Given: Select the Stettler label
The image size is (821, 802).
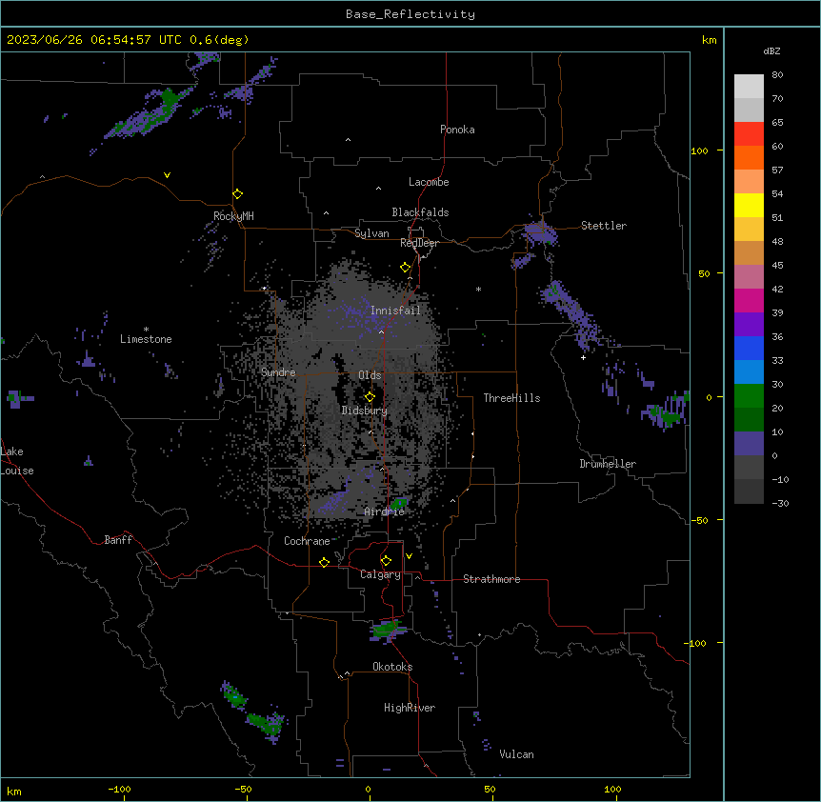Looking at the screenshot, I should point(604,226).
